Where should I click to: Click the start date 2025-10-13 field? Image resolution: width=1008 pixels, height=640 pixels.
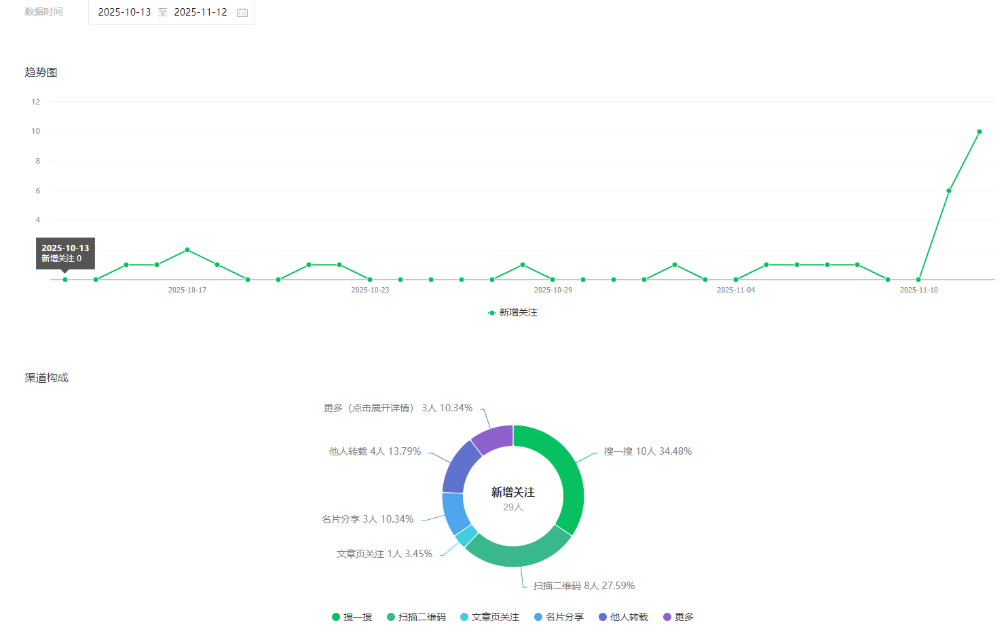(x=124, y=12)
